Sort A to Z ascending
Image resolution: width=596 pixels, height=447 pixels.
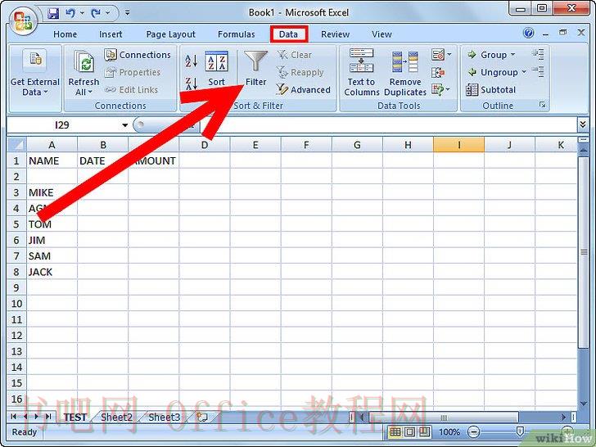pyautogui.click(x=192, y=61)
